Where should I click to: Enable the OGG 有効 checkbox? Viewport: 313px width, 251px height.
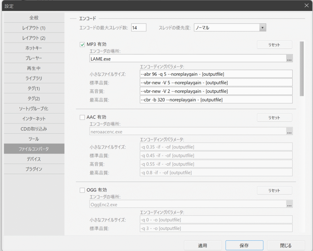[x=82, y=190]
